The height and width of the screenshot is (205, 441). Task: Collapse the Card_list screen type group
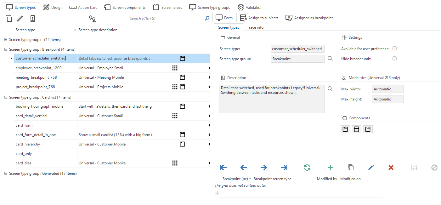(x=6, y=97)
